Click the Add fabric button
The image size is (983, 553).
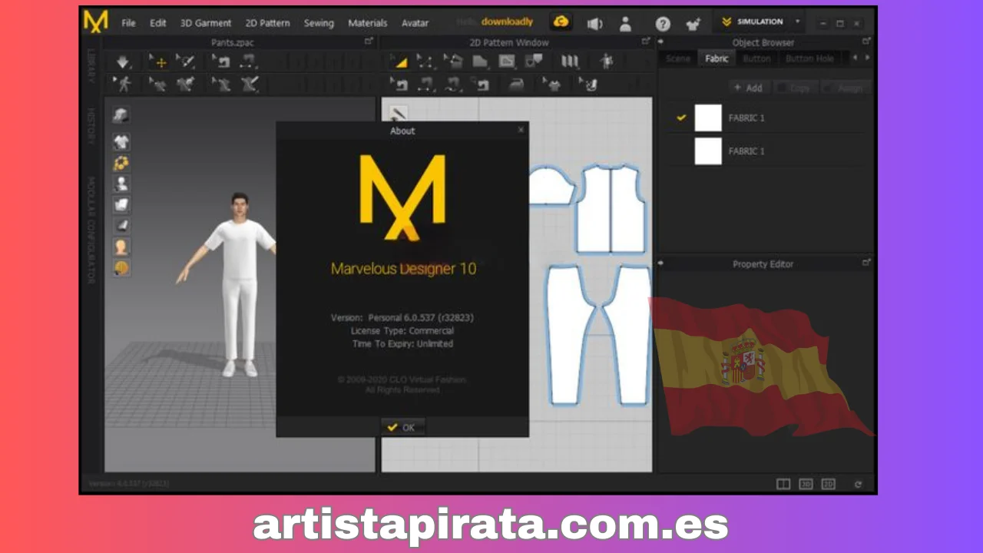coord(747,88)
